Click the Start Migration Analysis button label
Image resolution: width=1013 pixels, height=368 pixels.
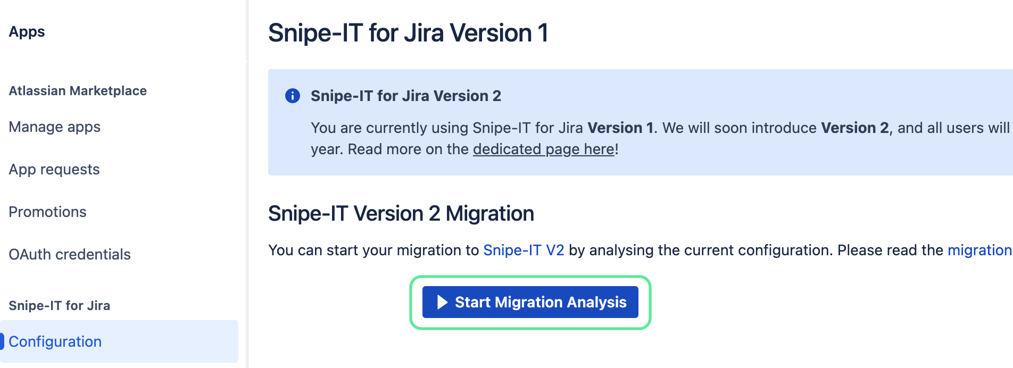click(x=541, y=302)
